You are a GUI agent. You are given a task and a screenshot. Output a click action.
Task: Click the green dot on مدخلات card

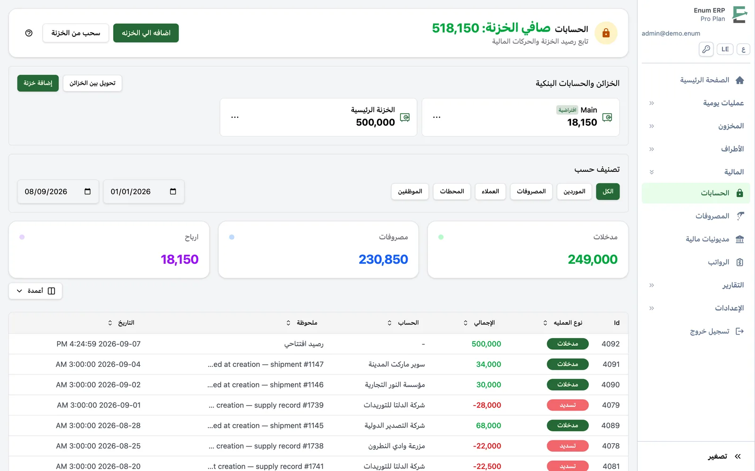pos(441,237)
